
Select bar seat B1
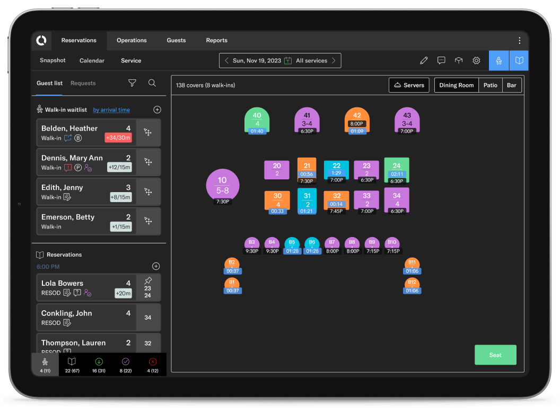pos(232,286)
